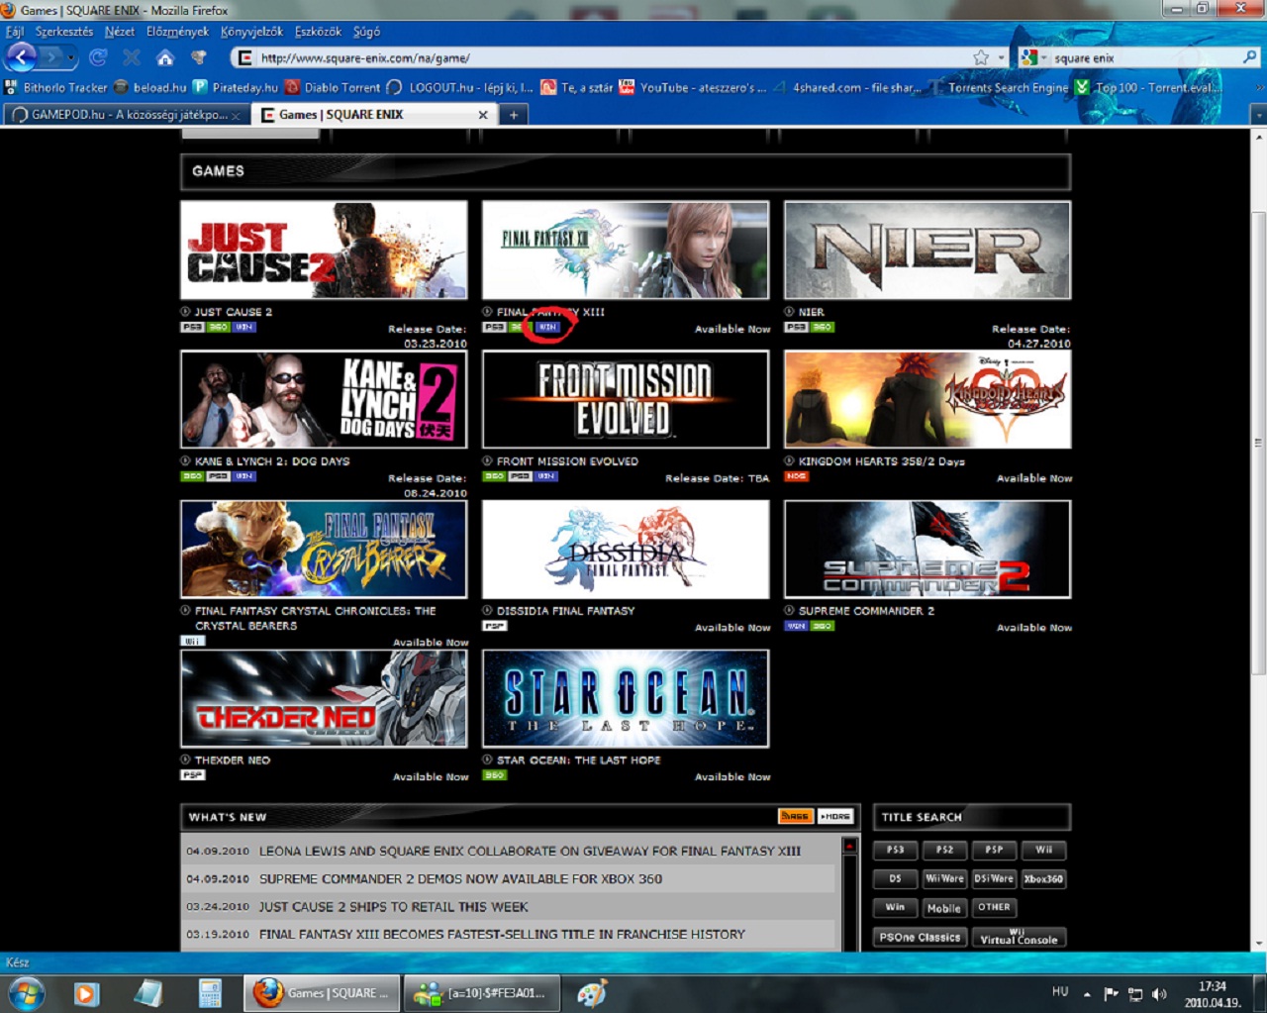Open the YouTube bookmark

(693, 87)
